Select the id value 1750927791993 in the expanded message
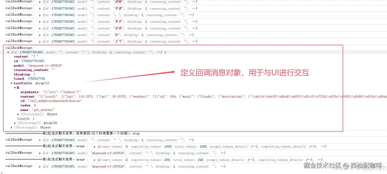This screenshot has height=174, width=387. tap(33, 61)
